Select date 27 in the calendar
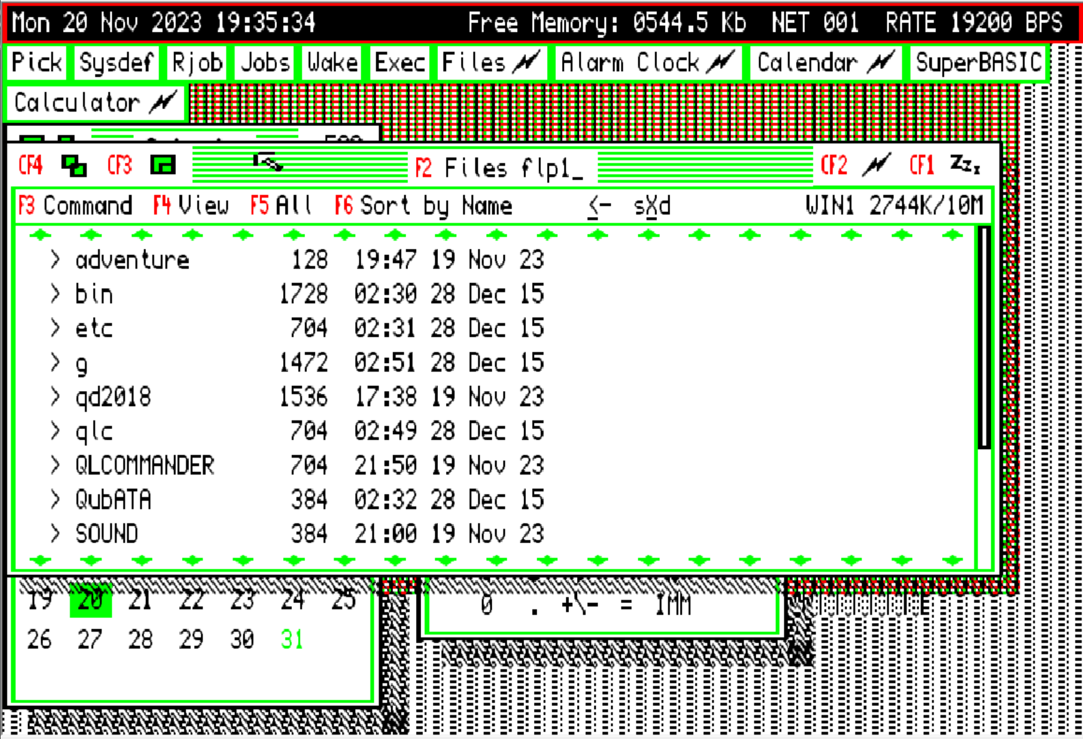This screenshot has height=739, width=1083. tap(90, 640)
